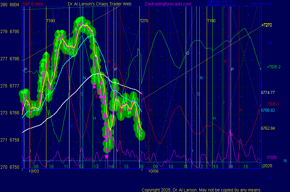Click the +TIDE-2 green legend label

[273, 67]
